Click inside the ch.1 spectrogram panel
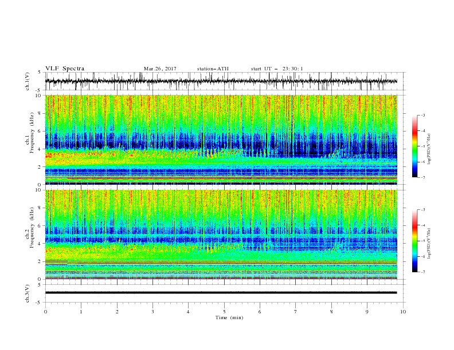454x350 pixels. [221, 140]
